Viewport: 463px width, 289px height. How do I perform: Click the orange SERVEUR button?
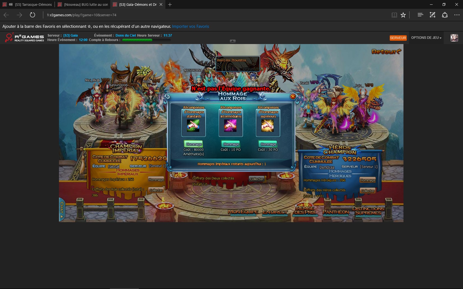pyautogui.click(x=398, y=38)
